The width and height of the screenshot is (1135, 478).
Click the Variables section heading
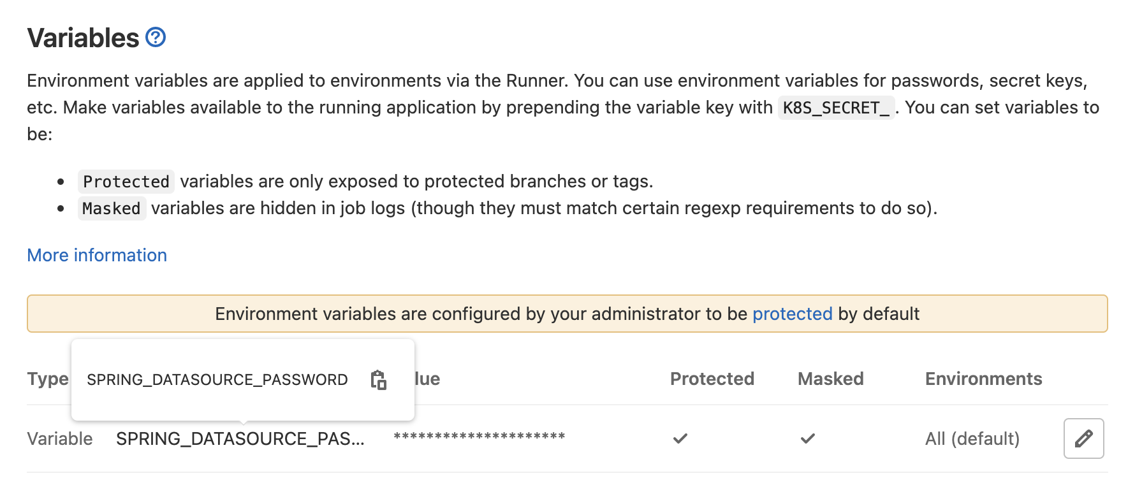pos(83,38)
